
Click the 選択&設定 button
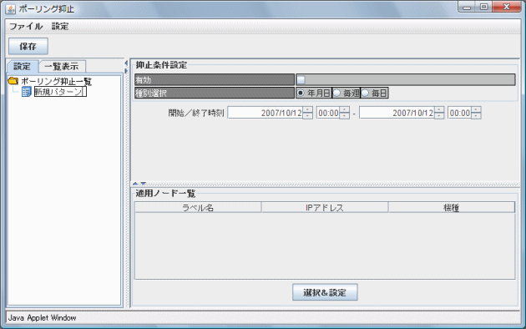(x=325, y=292)
